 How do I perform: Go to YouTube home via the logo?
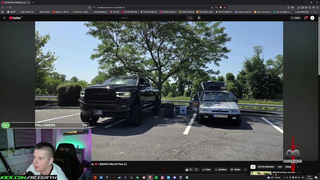15,18
